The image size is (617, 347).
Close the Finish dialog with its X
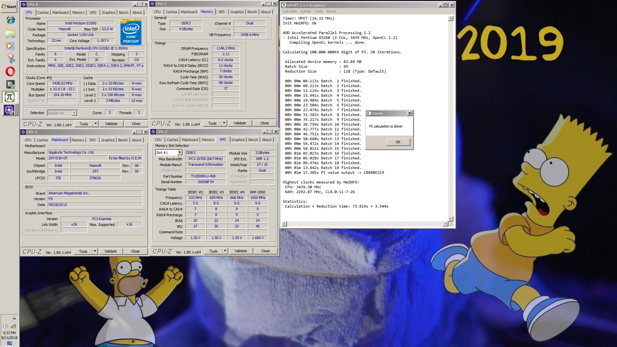coord(409,113)
